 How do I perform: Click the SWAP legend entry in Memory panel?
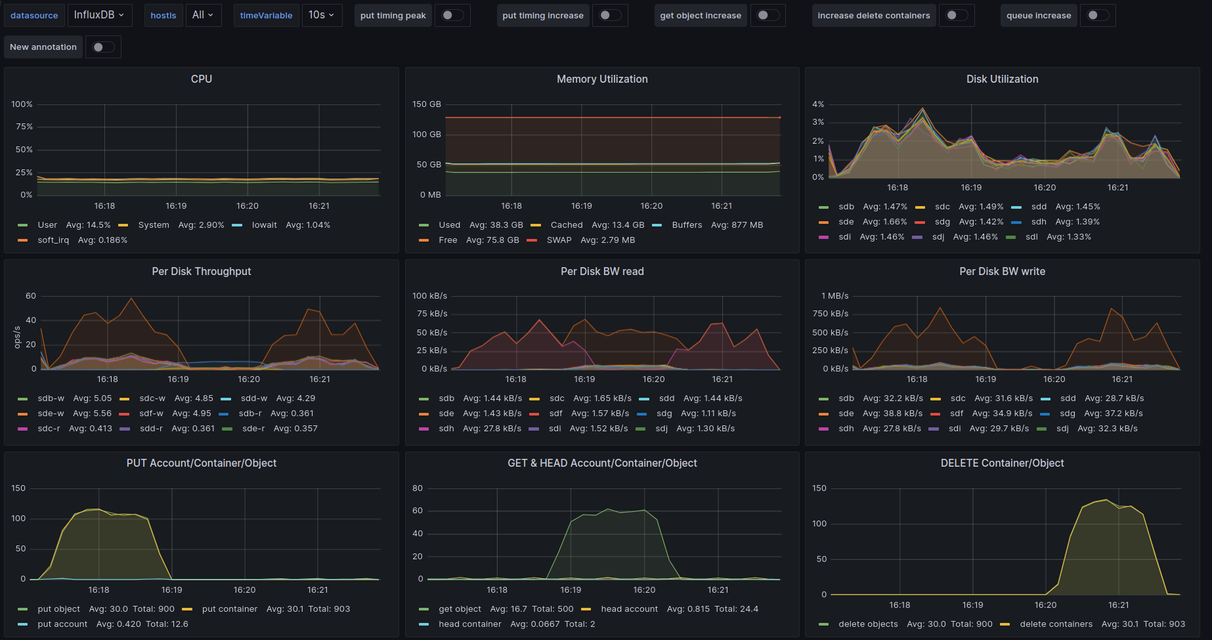(x=559, y=240)
